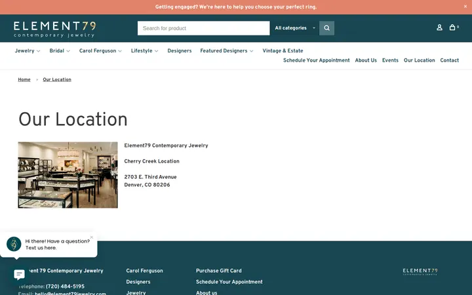Image resolution: width=472 pixels, height=295 pixels.
Task: Click the magnifier search button
Action: [x=326, y=28]
